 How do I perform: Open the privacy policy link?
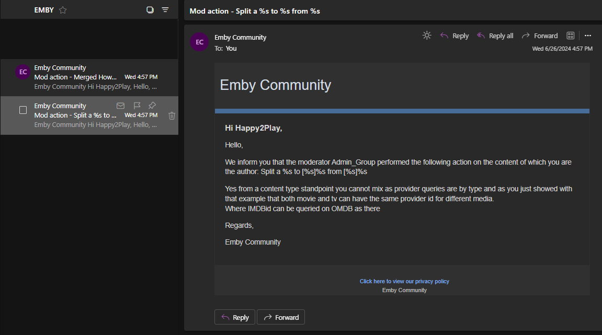point(404,281)
